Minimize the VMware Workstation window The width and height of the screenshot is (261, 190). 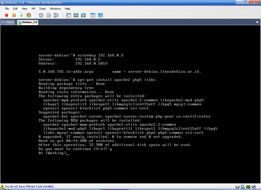(239, 2)
